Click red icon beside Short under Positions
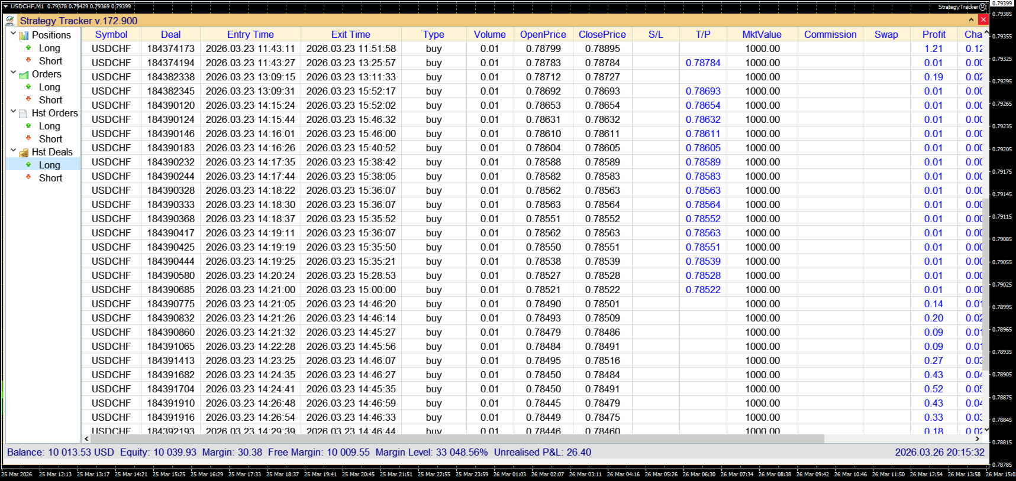Viewport: 1016px width, 481px height. (x=28, y=60)
